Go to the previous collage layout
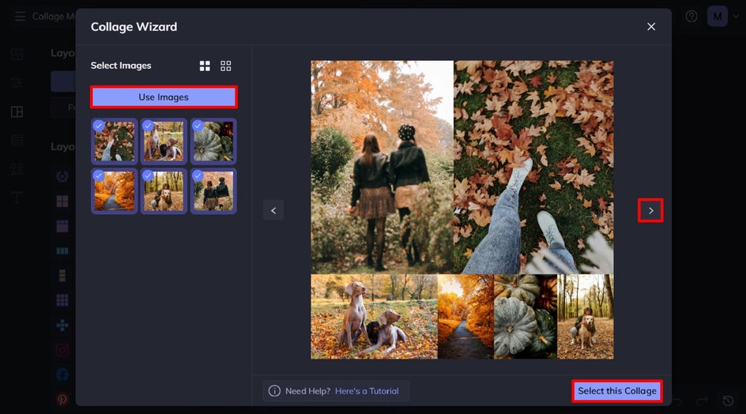Image resolution: width=746 pixels, height=414 pixels. coord(273,210)
